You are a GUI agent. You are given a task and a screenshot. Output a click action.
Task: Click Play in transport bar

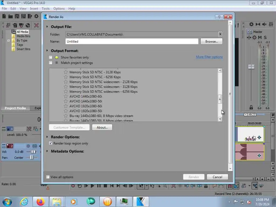(x=92, y=186)
